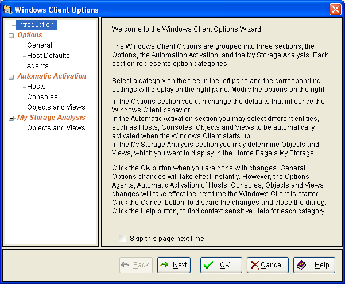The height and width of the screenshot is (284, 345).
Task: Confirm changes with the OK button
Action: coord(221,265)
